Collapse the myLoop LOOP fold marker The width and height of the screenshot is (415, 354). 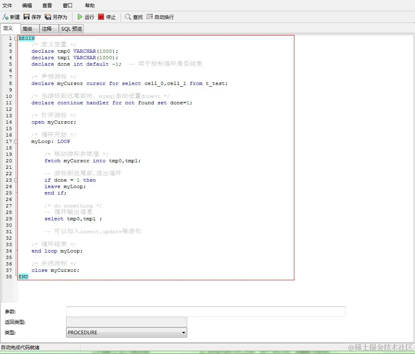(16, 141)
